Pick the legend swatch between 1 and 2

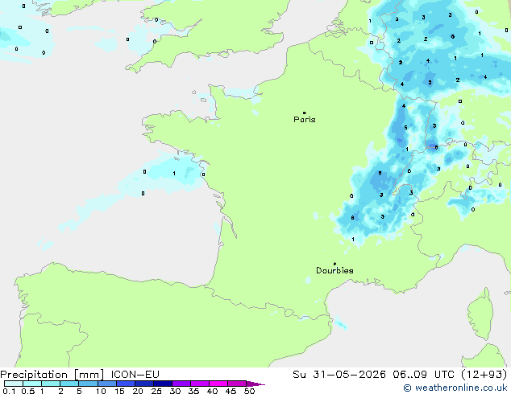click(x=51, y=384)
